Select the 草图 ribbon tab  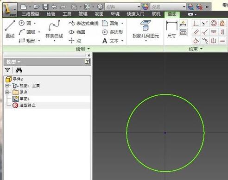coord(172,14)
